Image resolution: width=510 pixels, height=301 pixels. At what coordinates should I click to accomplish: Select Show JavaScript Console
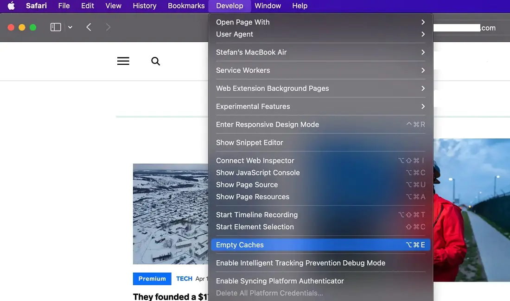[x=320, y=173]
